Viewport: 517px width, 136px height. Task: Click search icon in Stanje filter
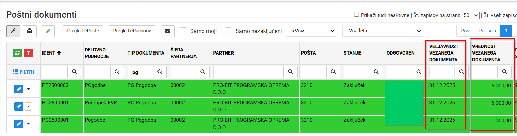[x=376, y=72]
